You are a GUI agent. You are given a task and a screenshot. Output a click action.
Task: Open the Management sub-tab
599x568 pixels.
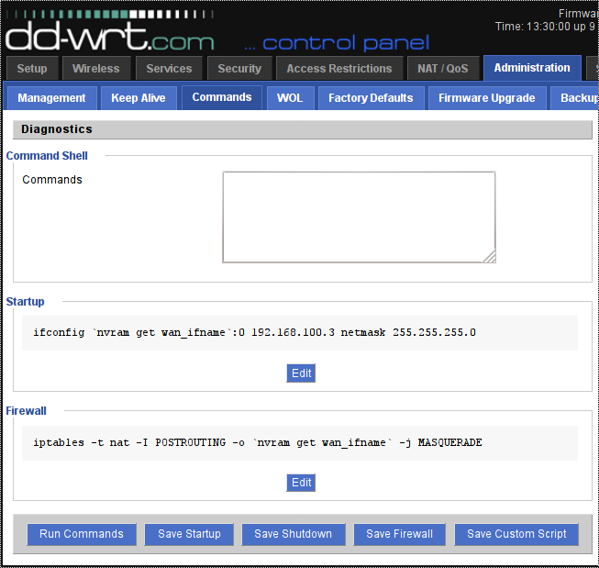[51, 98]
